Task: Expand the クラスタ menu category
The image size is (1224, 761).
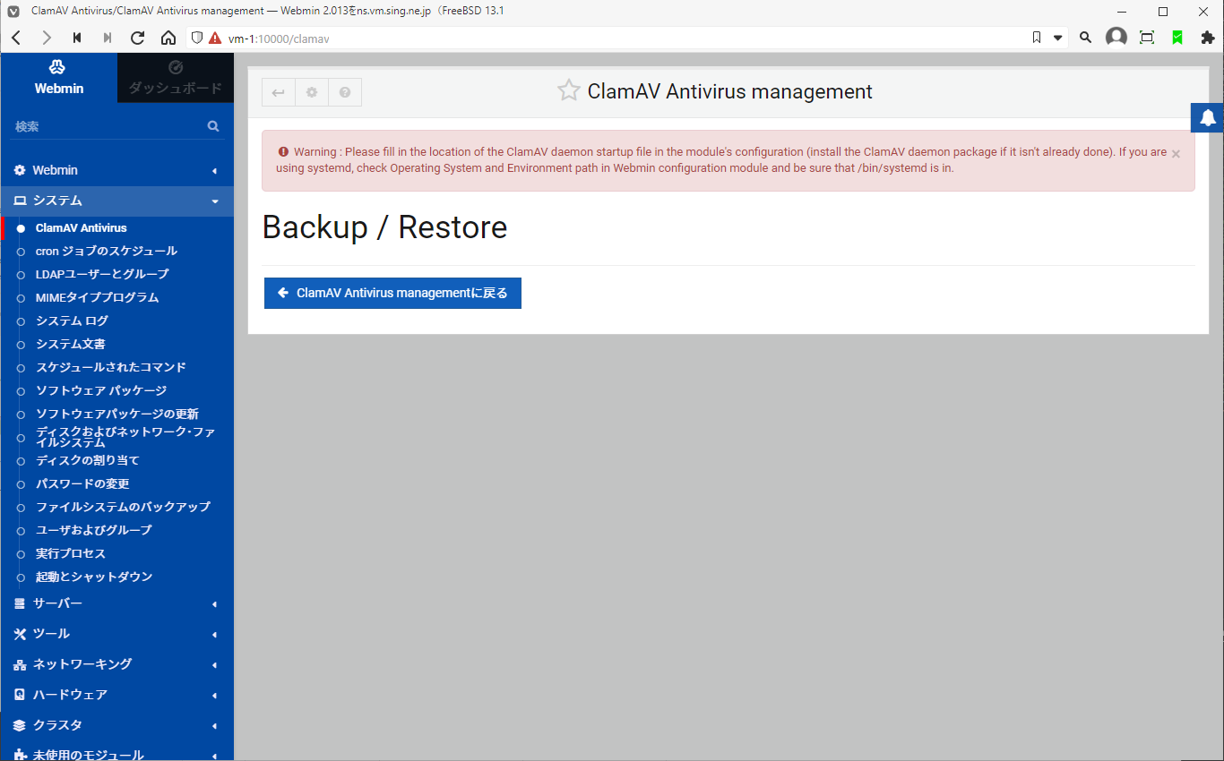Action: tap(116, 726)
